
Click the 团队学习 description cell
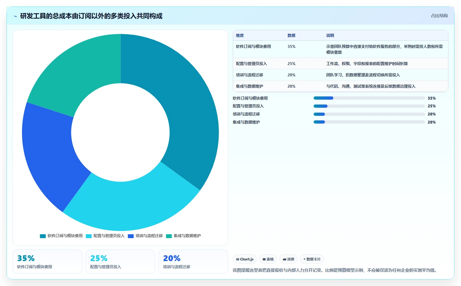tap(363, 75)
